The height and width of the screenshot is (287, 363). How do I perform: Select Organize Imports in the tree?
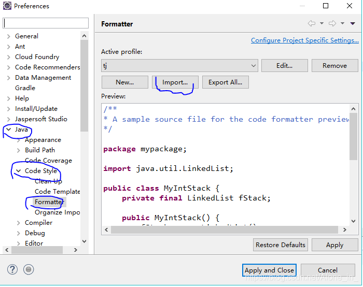click(x=58, y=212)
